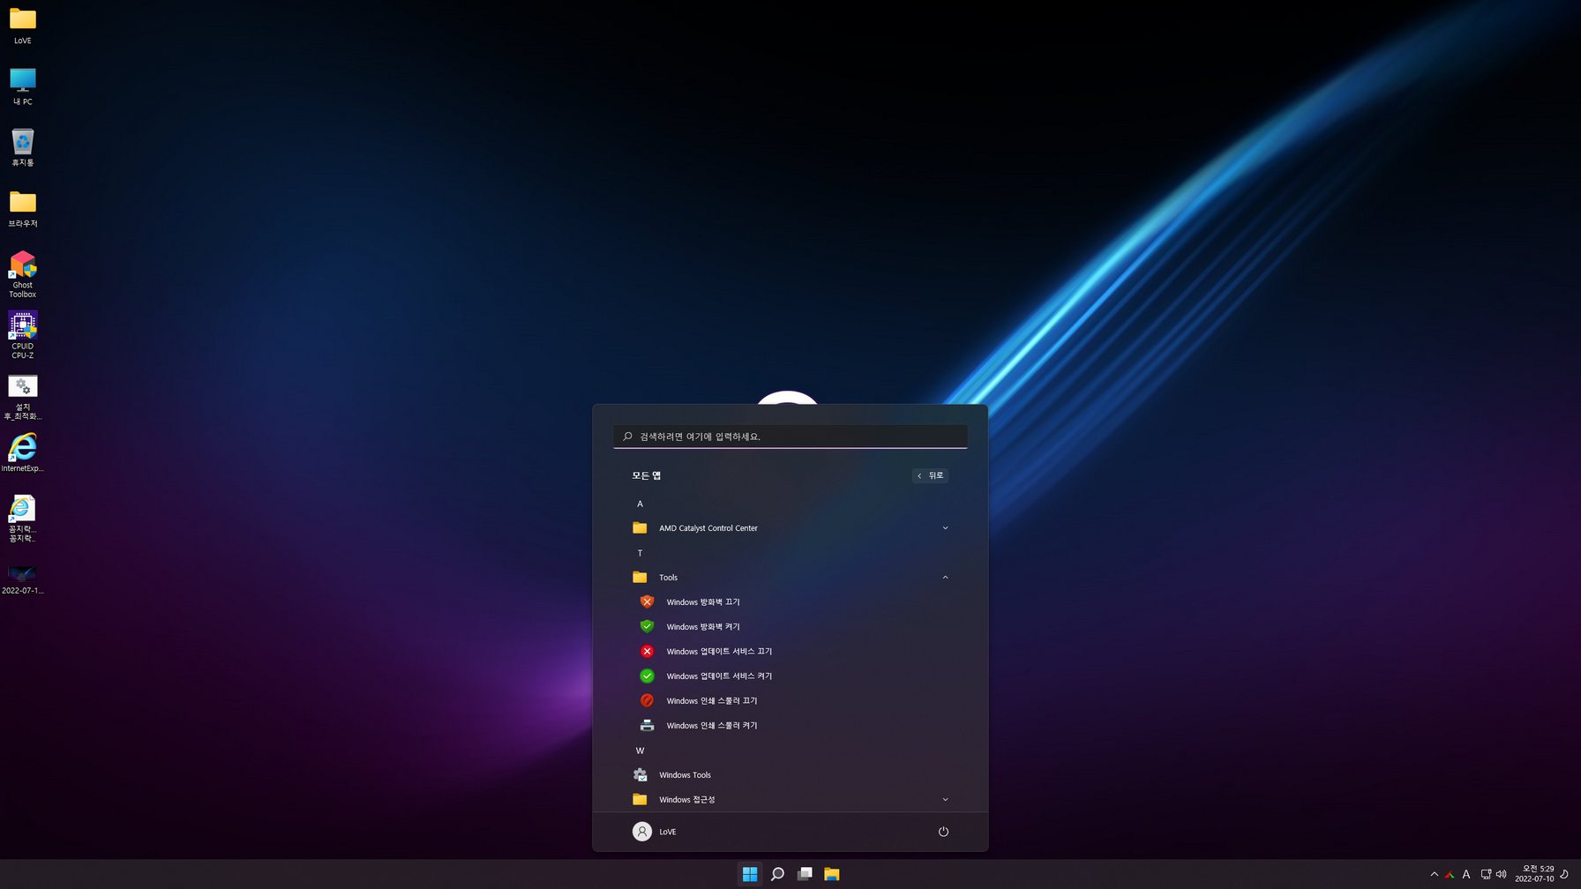Run Windows 인쇄 스풀러 켜기 printer icon
1581x889 pixels.
coord(647,725)
